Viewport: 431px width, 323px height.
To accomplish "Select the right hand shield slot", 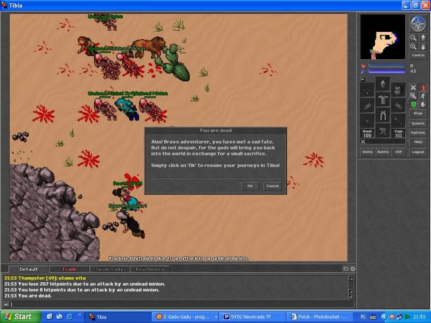I will (398, 106).
